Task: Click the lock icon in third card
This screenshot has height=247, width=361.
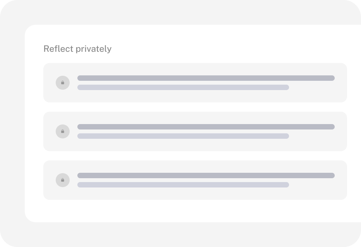Action: click(x=63, y=180)
